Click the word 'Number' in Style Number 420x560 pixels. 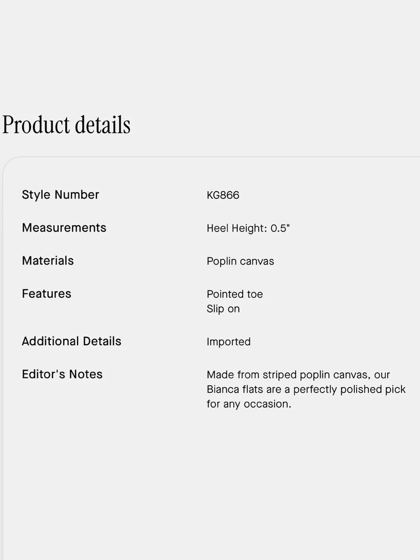(77, 195)
